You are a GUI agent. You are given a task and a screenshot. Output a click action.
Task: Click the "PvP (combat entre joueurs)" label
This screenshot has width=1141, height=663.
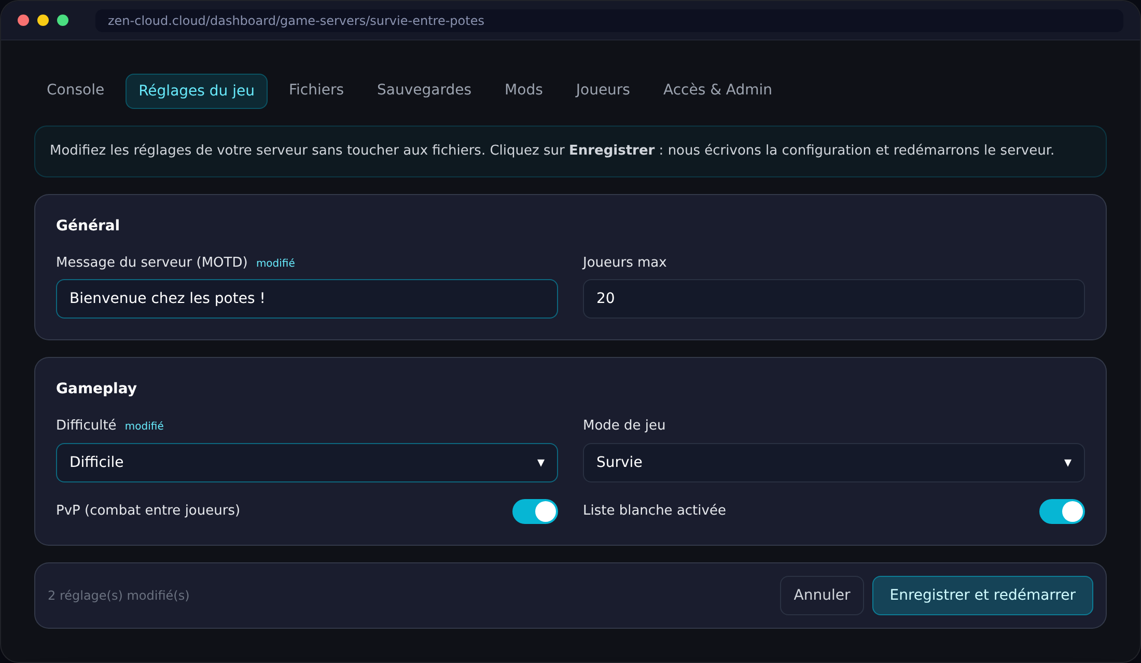[x=148, y=510]
